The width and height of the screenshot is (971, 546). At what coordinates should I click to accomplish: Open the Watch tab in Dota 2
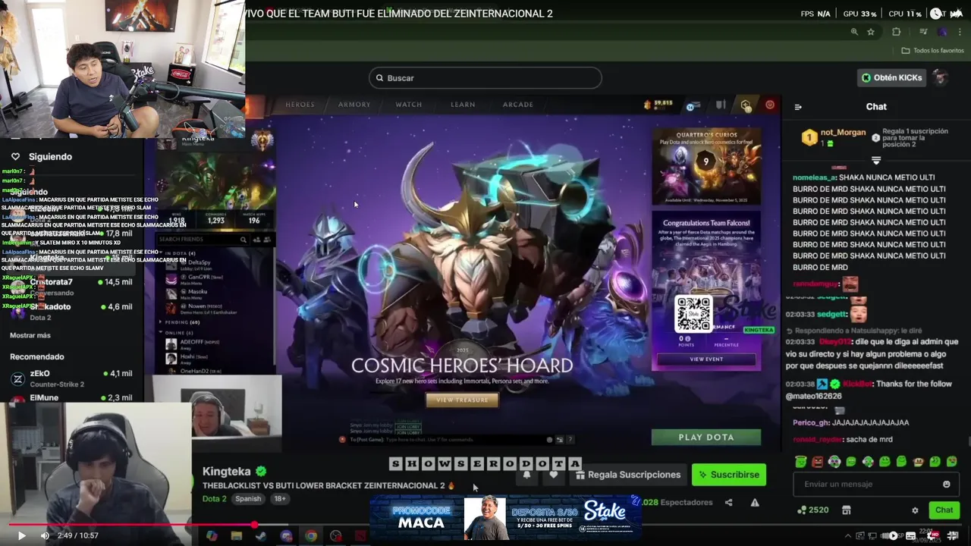pyautogui.click(x=409, y=105)
